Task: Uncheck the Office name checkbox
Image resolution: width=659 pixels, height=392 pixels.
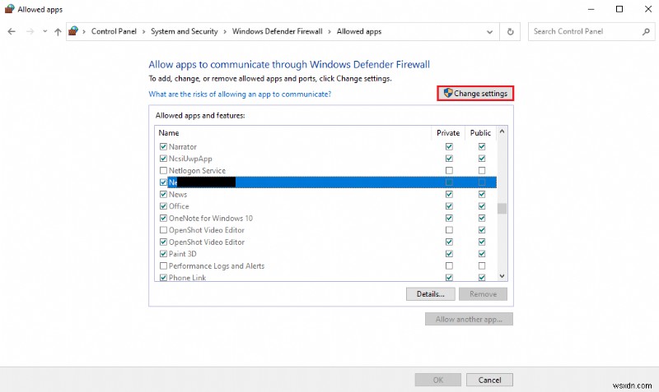Action: click(x=163, y=206)
